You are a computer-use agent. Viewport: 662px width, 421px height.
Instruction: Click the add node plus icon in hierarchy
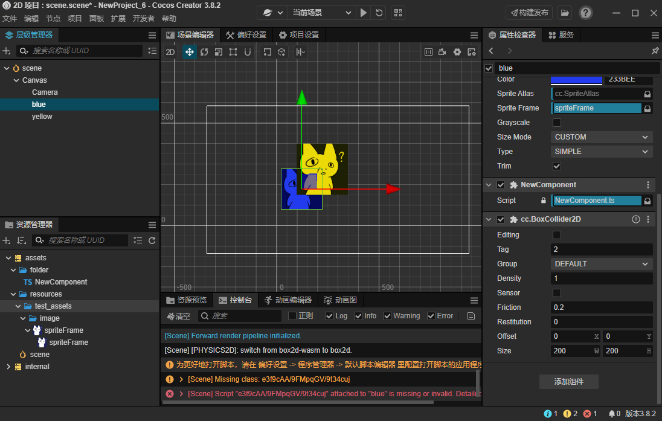(x=7, y=51)
